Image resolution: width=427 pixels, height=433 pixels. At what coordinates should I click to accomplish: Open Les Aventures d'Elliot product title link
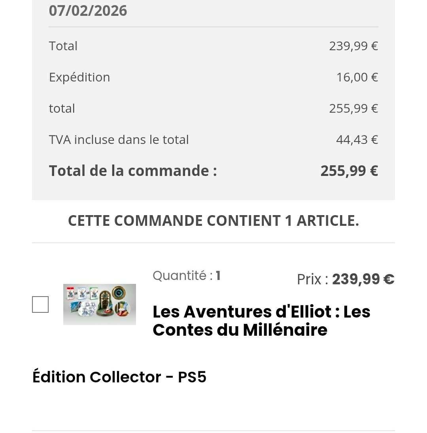pos(261,321)
